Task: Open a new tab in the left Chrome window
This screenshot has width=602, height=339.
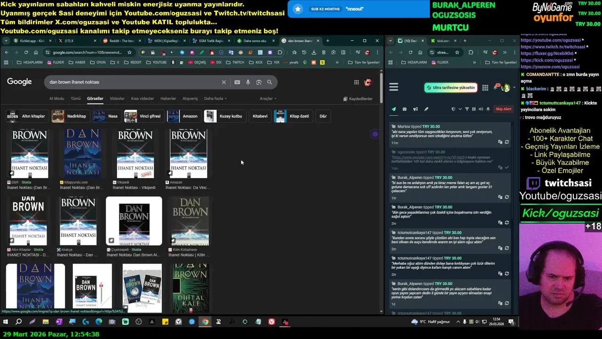Action: pyautogui.click(x=327, y=40)
